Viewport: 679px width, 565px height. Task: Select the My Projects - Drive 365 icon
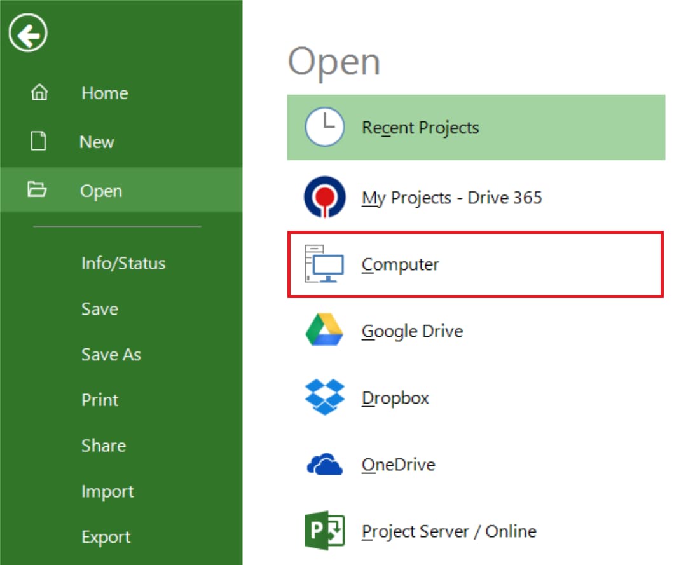point(324,198)
